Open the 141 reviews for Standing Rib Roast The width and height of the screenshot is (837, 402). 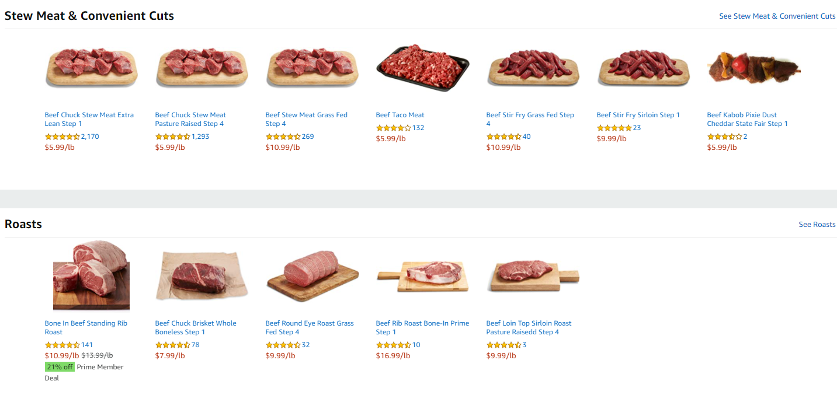(x=87, y=345)
